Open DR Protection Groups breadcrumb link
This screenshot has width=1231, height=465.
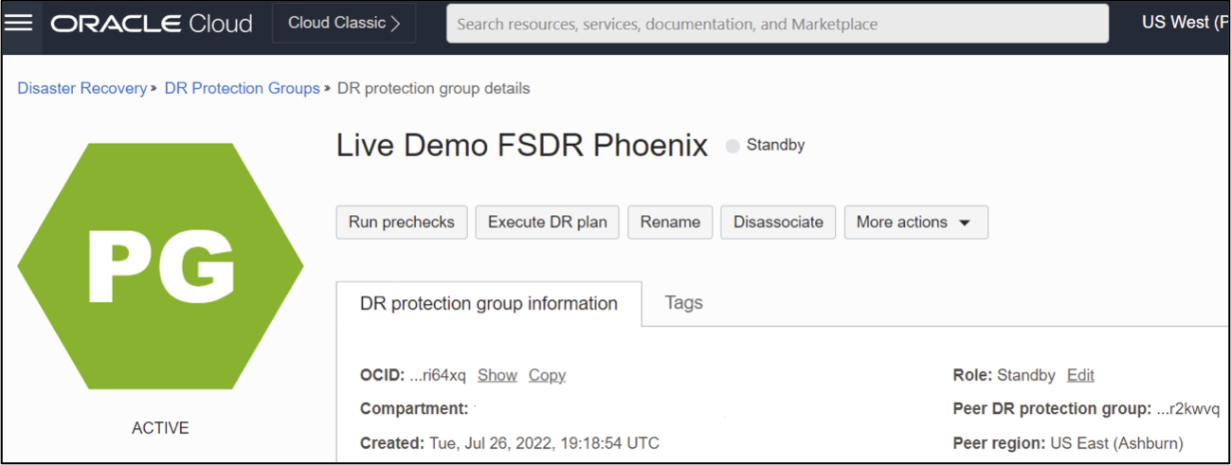(242, 88)
